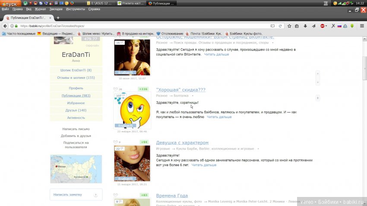
Task: Click help question mark next to Написать заметку
Action: click(x=95, y=195)
